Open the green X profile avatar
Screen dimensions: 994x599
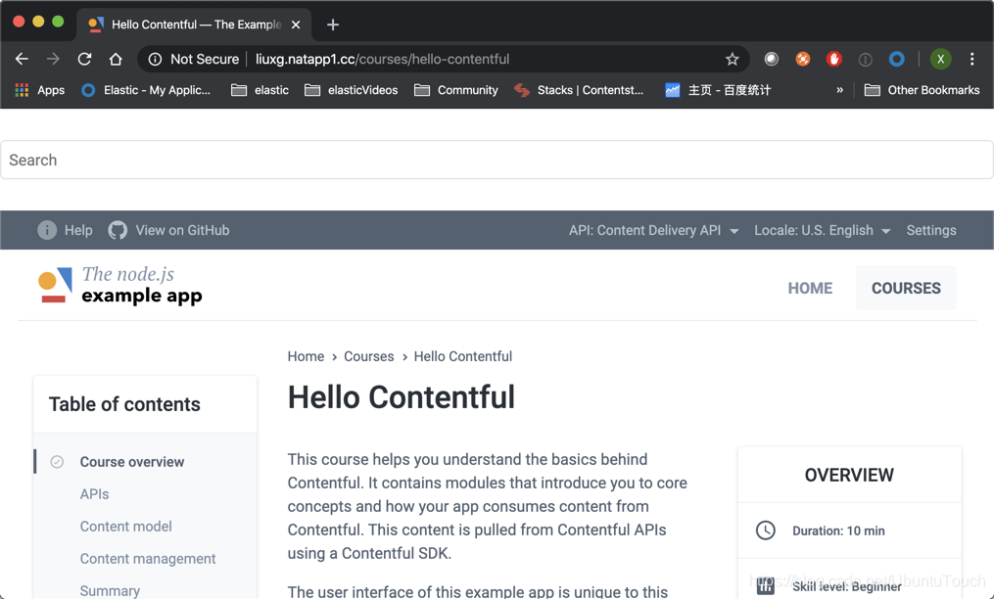(941, 59)
